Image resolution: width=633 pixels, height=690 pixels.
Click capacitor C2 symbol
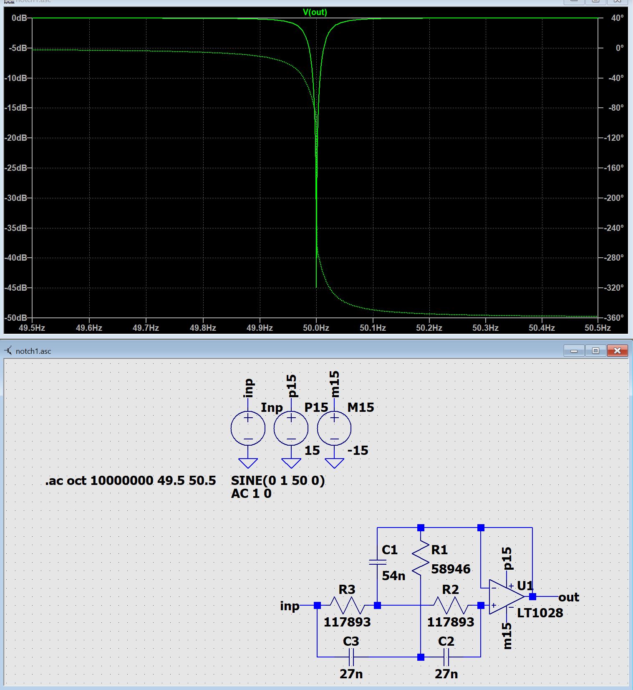tap(446, 657)
